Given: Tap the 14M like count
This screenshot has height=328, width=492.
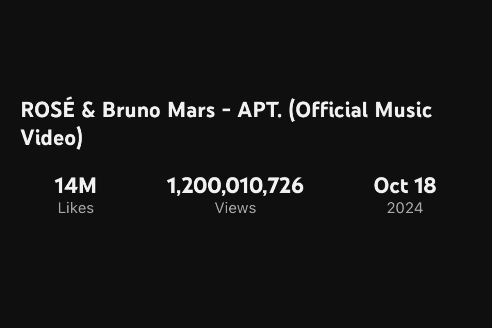Looking at the screenshot, I should [x=75, y=186].
